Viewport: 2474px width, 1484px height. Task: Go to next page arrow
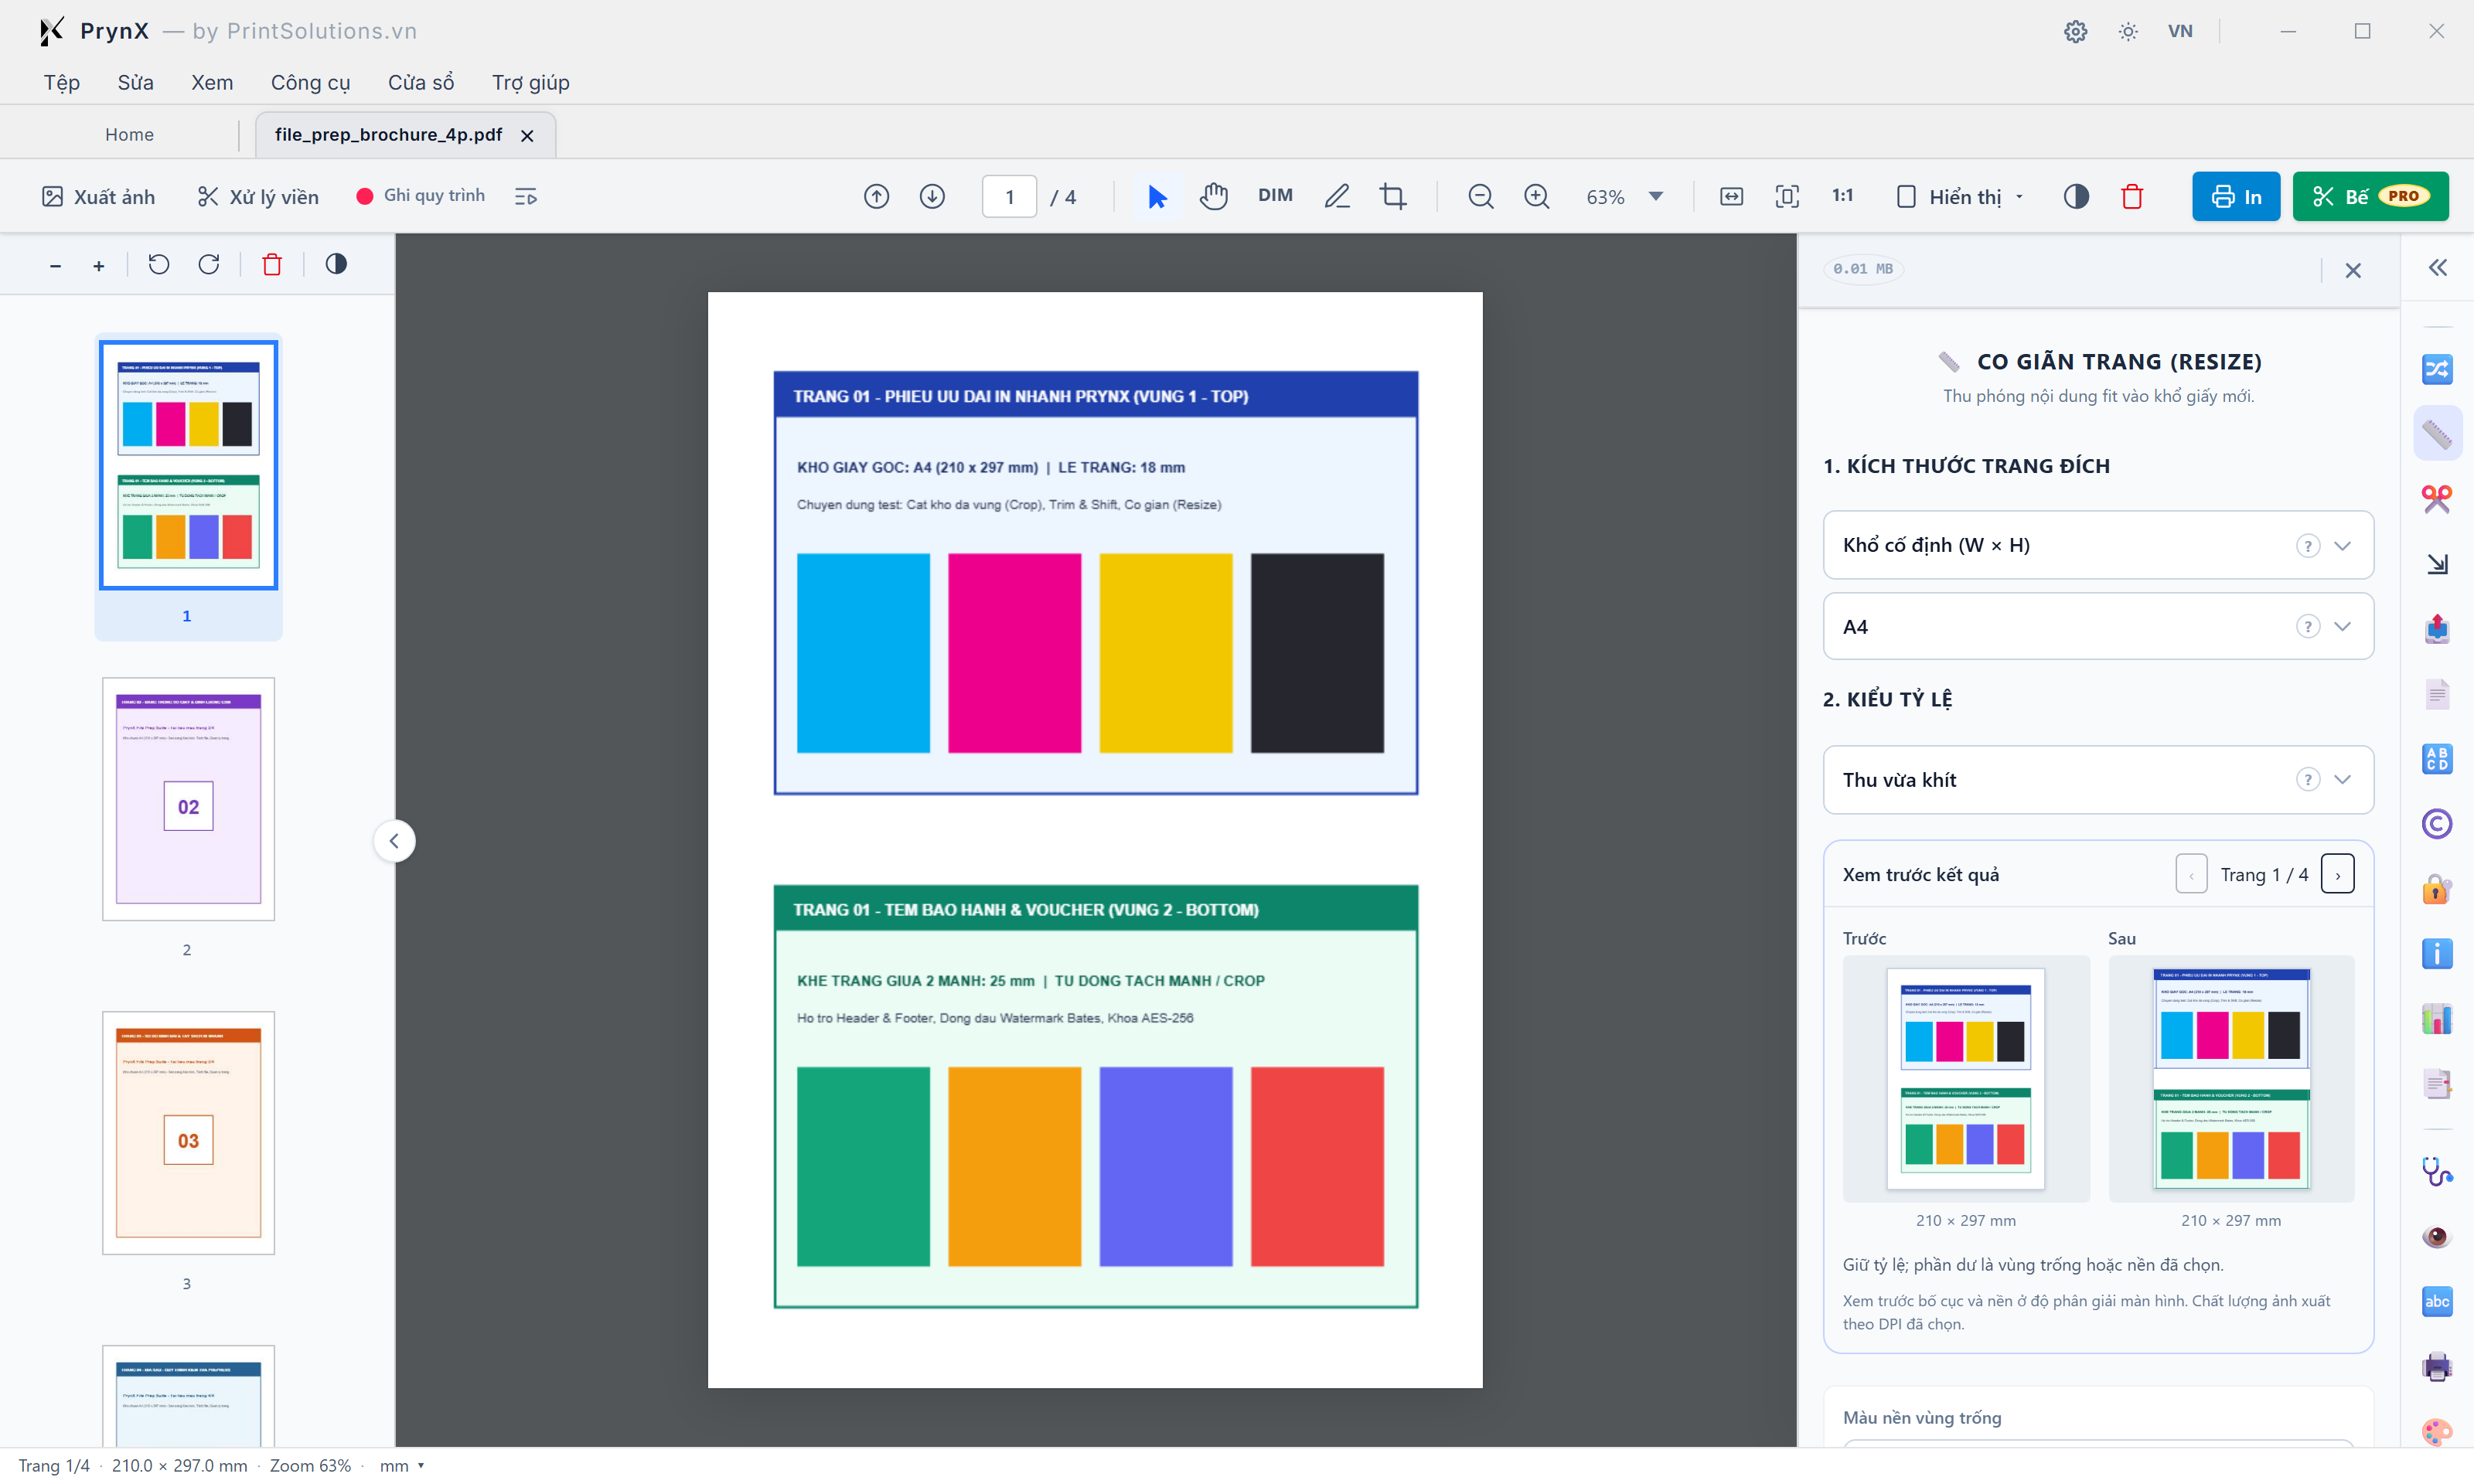[932, 197]
